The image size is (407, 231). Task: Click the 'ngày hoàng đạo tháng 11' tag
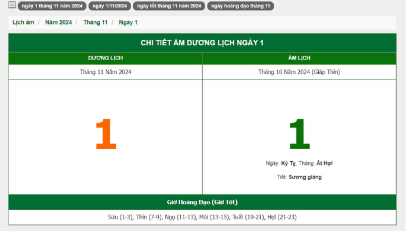point(241,6)
